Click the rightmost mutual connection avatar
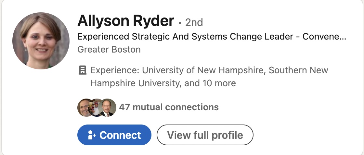Screen dimensions: 364x155 108,107
